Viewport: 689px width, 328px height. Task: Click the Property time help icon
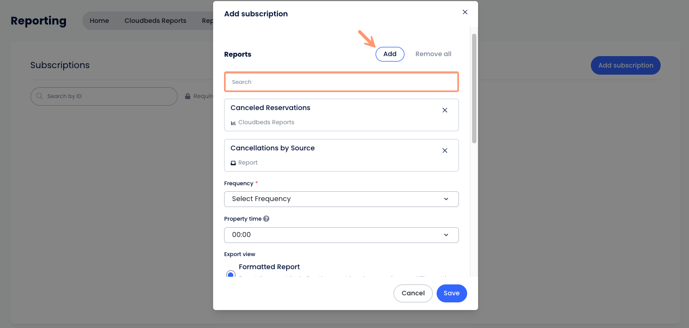point(267,218)
